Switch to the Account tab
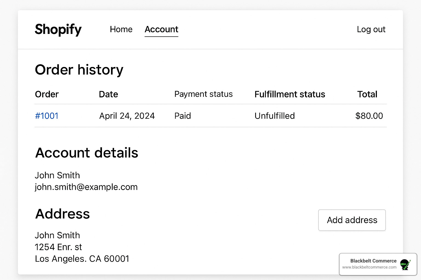Screen dimensions: 421x280 (161, 30)
